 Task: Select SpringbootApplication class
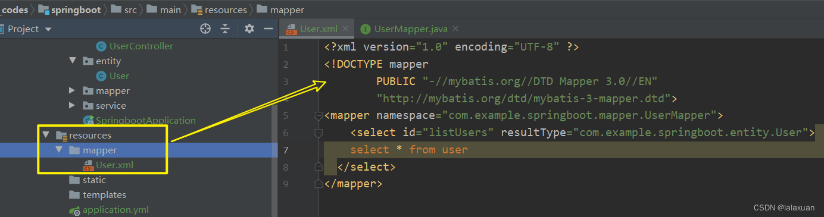click(145, 120)
